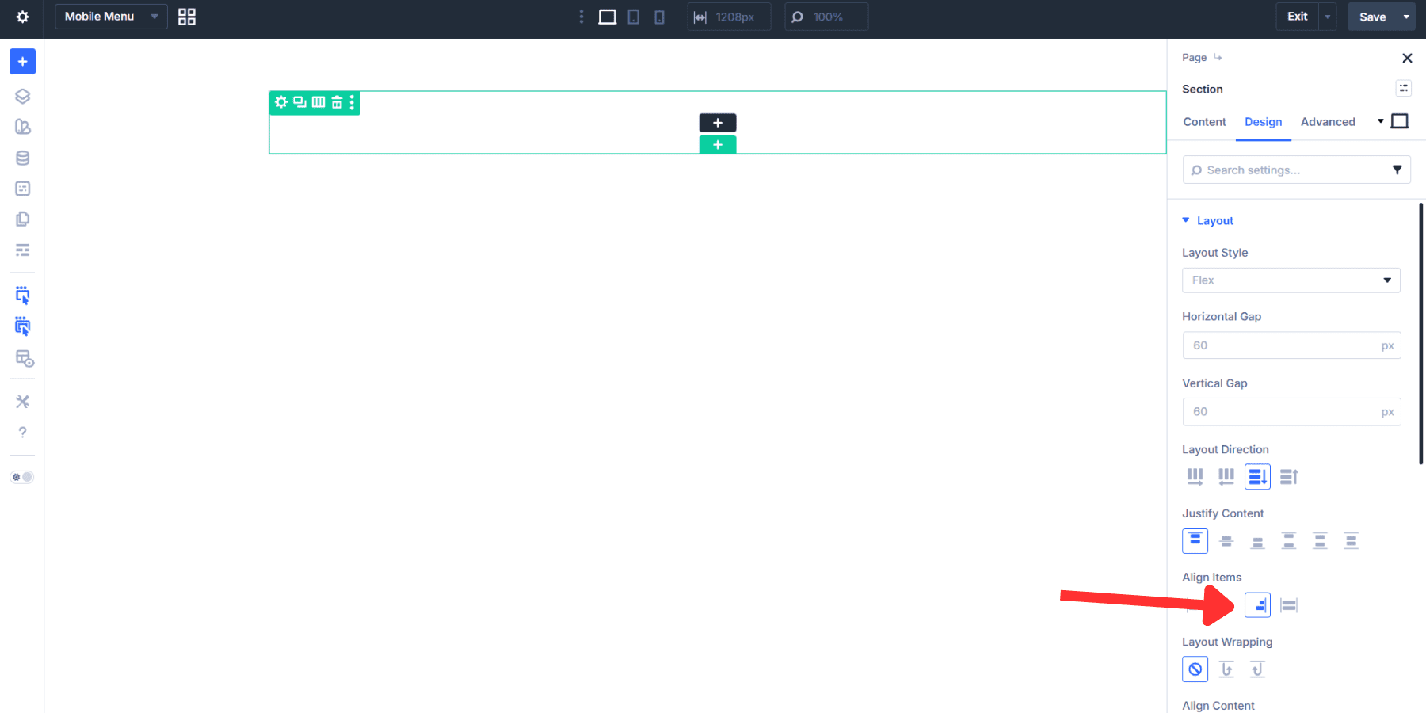Delete the section with the trash icon
The image size is (1426, 713).
pyautogui.click(x=337, y=102)
